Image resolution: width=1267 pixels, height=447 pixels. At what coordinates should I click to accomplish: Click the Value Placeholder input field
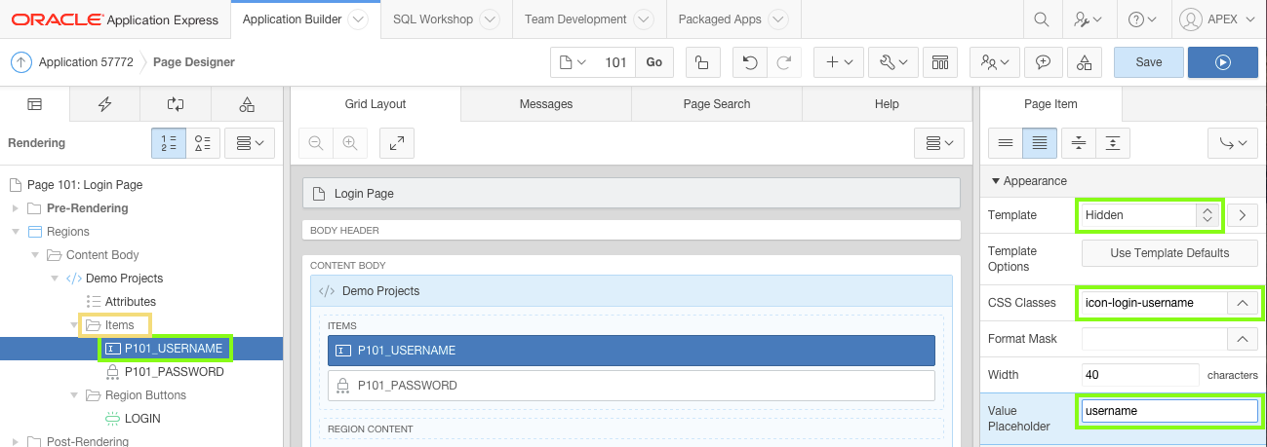[x=1168, y=411]
